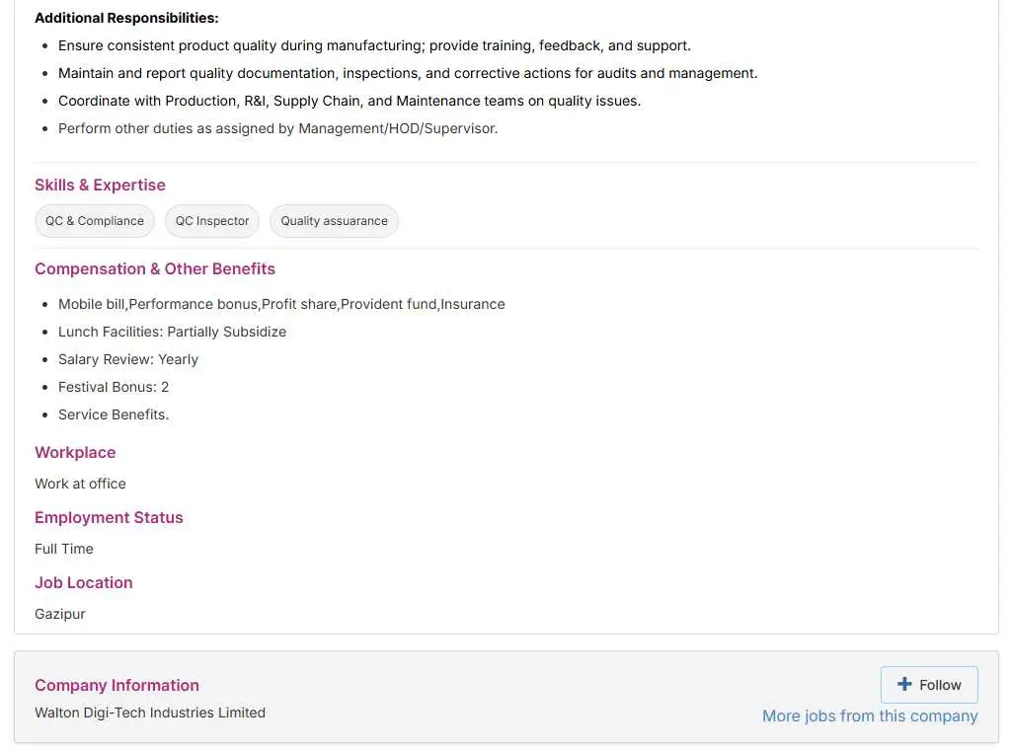Image resolution: width=1011 pixels, height=751 pixels.
Task: Follow Walton Digi-Tech Industries Limited
Action: coord(929,685)
